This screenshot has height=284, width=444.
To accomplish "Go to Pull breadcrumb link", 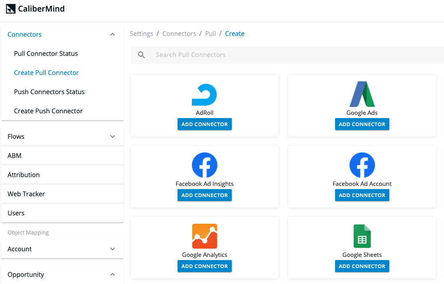I will coord(210,34).
